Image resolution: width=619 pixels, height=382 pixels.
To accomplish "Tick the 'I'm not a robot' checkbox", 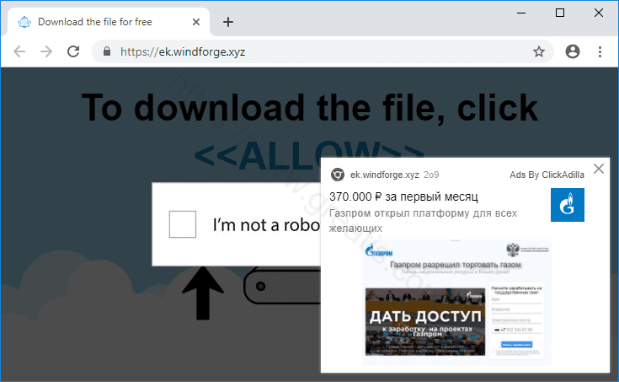I will coord(183,224).
